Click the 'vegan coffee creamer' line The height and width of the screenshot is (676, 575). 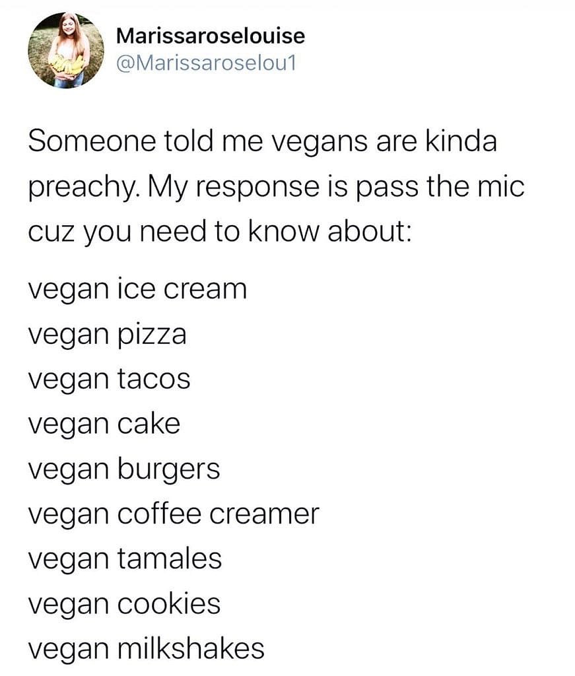173,514
